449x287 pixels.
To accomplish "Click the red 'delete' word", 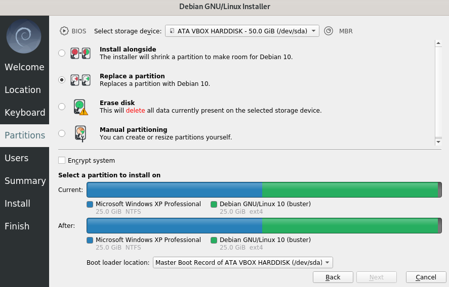I will (x=136, y=110).
